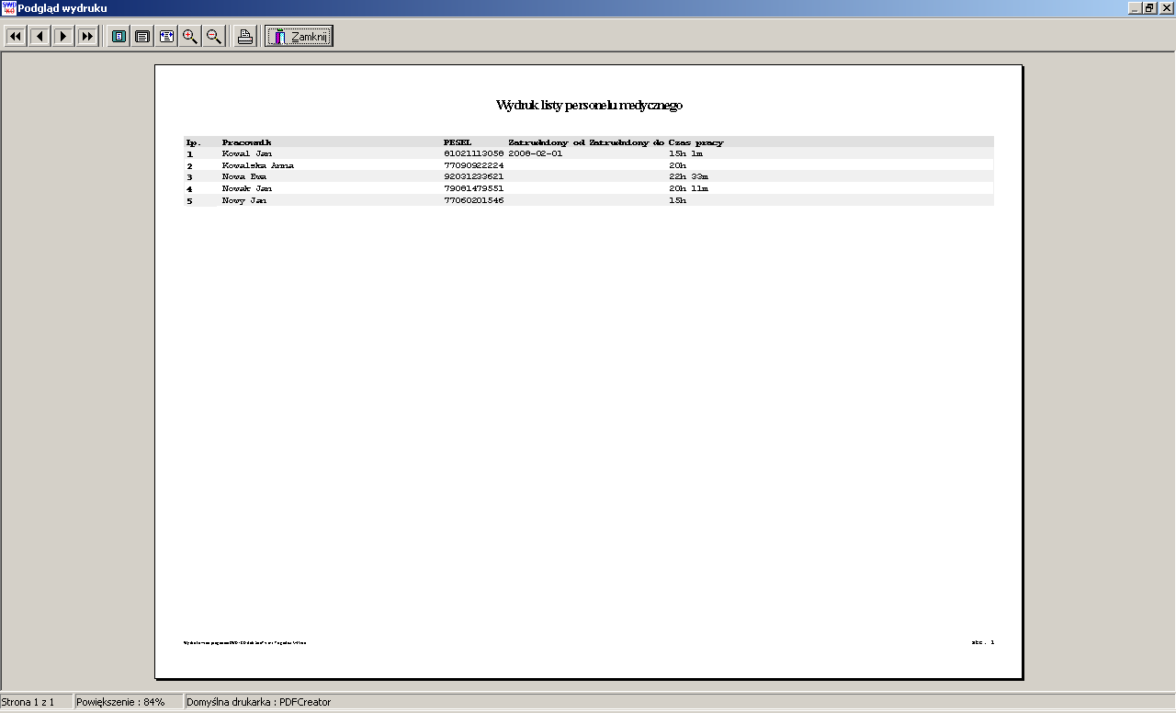
Task: Click the employment date 2008-02-01
Action: pyautogui.click(x=536, y=153)
